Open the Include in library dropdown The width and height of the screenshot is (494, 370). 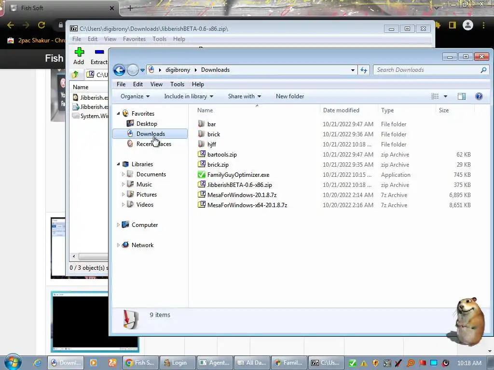(189, 96)
